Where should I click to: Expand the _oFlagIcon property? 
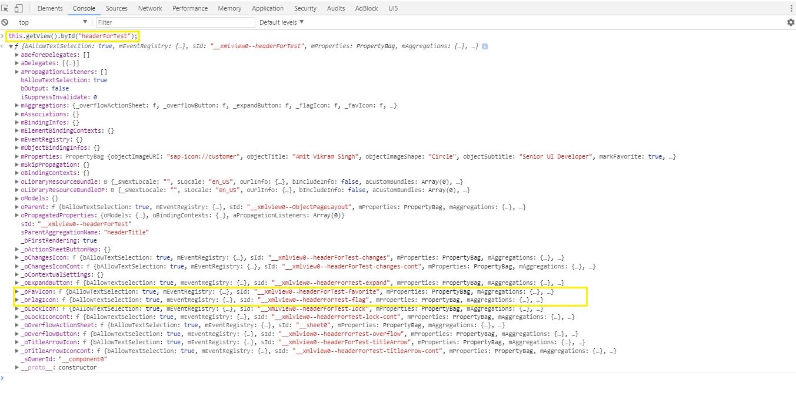pos(17,300)
